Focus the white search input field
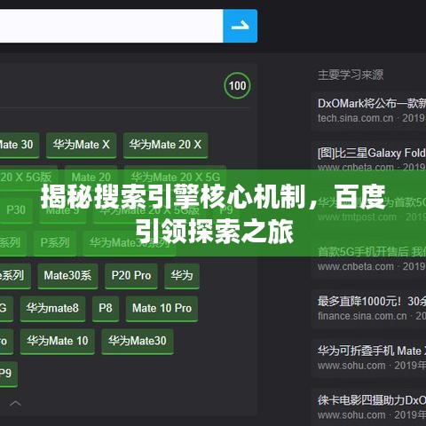 [111, 26]
